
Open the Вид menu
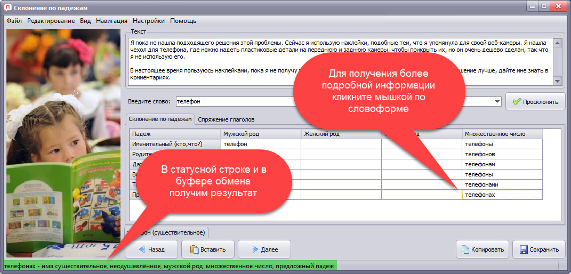pos(85,21)
